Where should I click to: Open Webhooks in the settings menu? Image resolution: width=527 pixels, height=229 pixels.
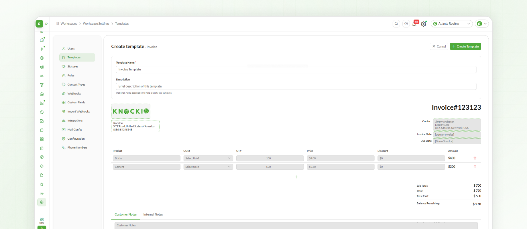[77, 94]
